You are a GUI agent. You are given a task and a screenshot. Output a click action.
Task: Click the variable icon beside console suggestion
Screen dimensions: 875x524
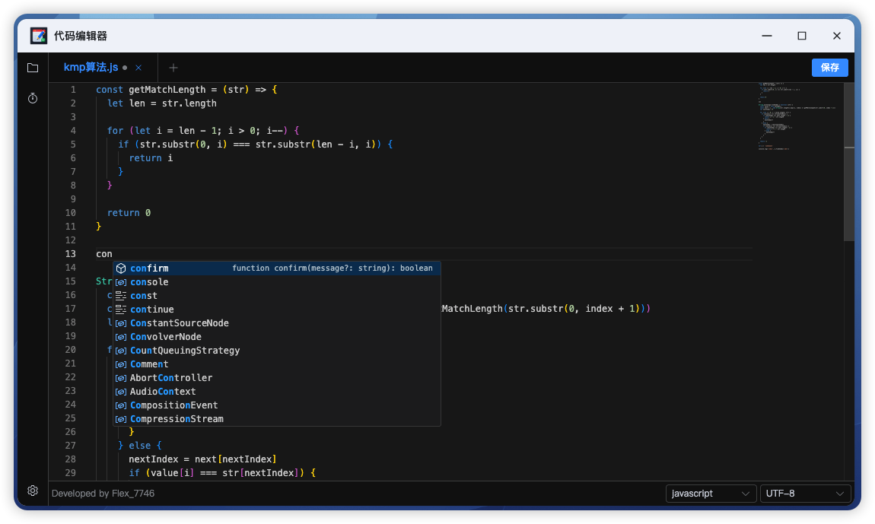click(x=121, y=282)
